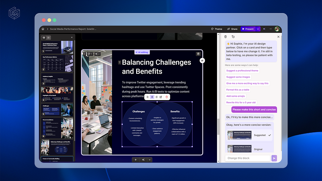This screenshot has width=322, height=181.
Task: Open the card style palette dropdown
Action: (x=90, y=54)
